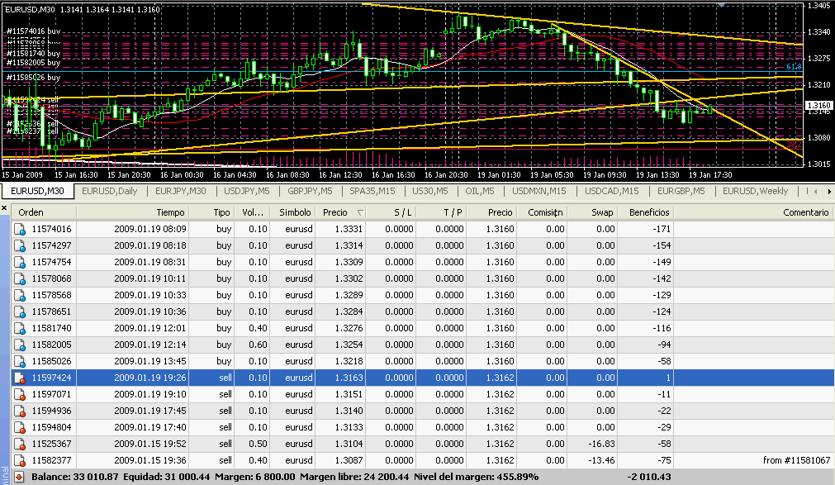
Task: Sort orders by Tiempo column header
Action: (170, 212)
